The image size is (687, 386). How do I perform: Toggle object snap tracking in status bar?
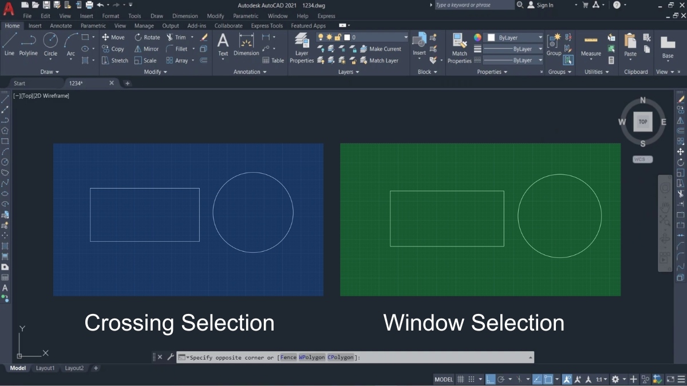pyautogui.click(x=537, y=379)
